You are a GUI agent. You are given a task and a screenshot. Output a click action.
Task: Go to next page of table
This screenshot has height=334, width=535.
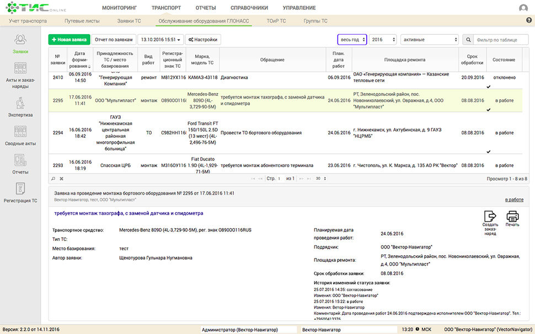point(301,179)
